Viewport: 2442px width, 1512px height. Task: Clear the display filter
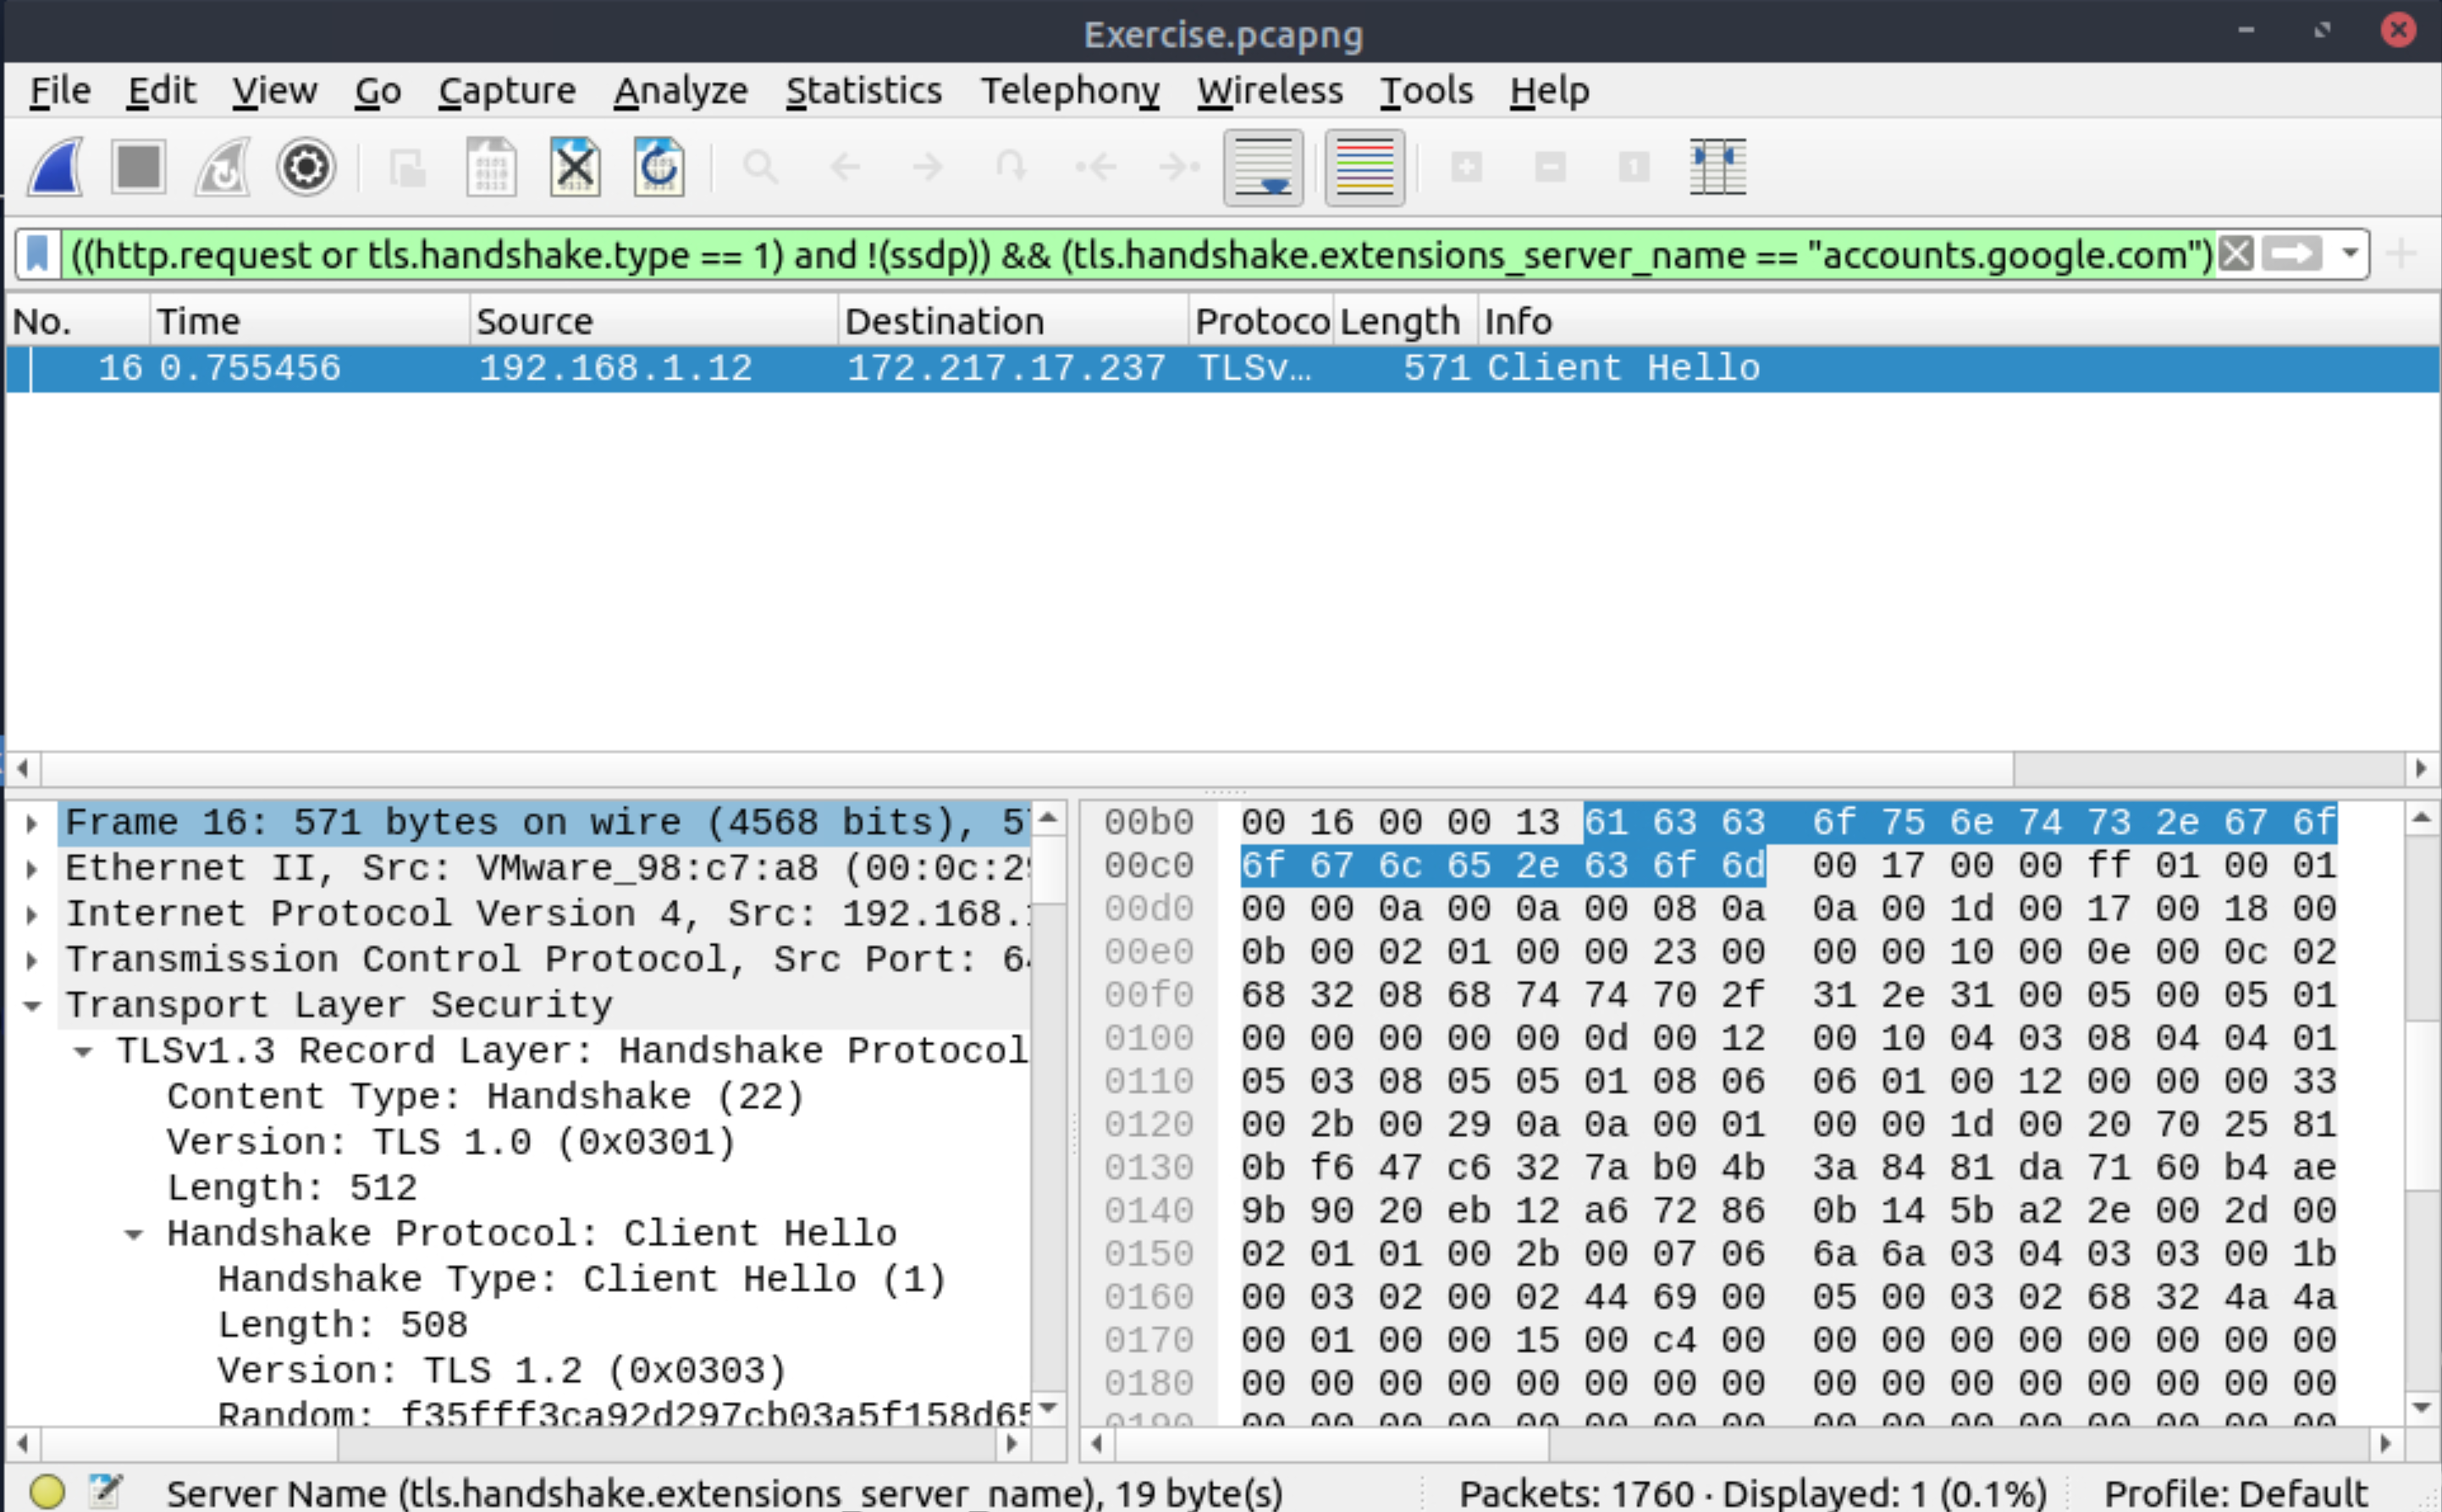coord(2237,254)
